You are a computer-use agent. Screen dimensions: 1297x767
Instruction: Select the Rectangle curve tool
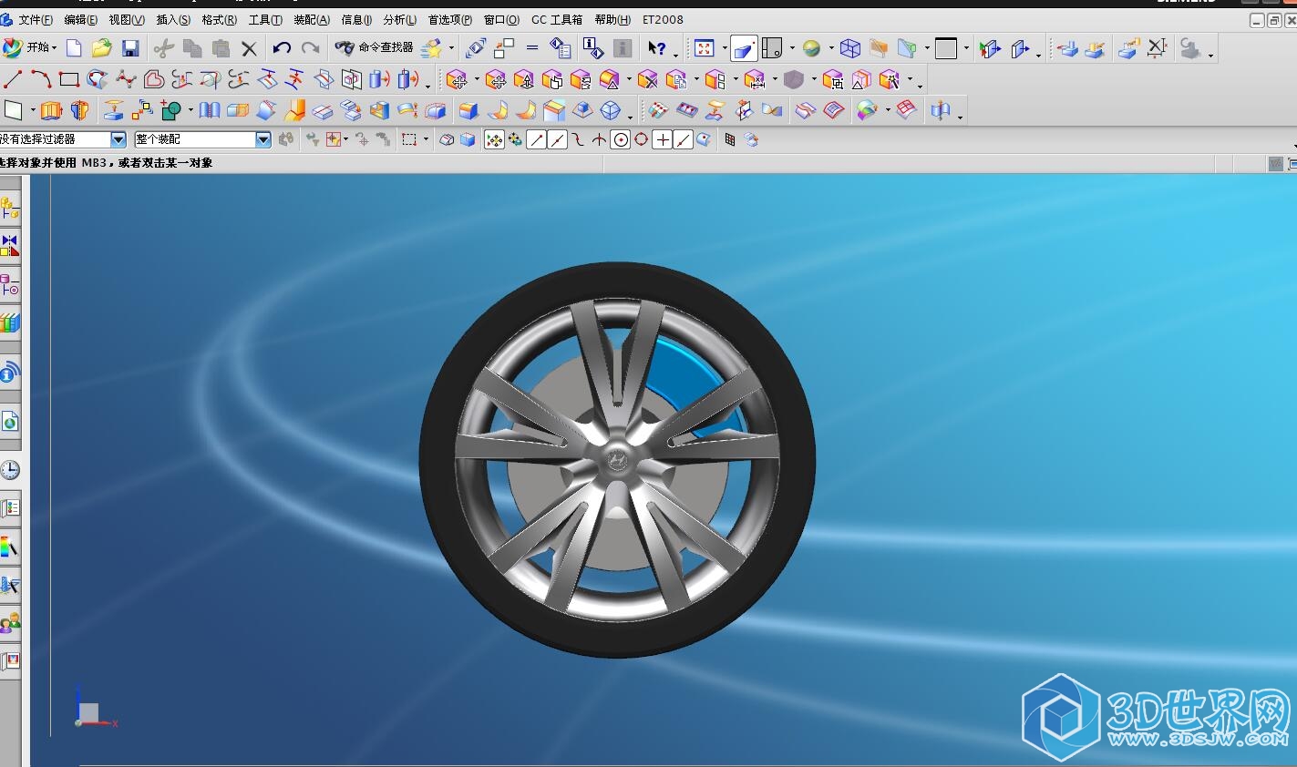[x=69, y=79]
